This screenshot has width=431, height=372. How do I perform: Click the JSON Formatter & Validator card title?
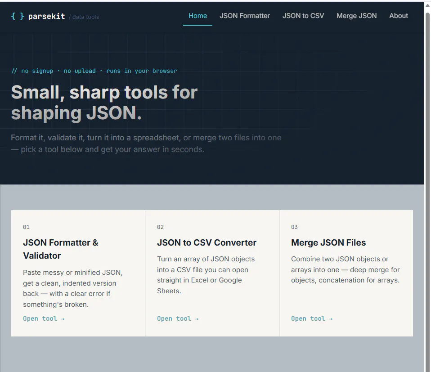[60, 249]
